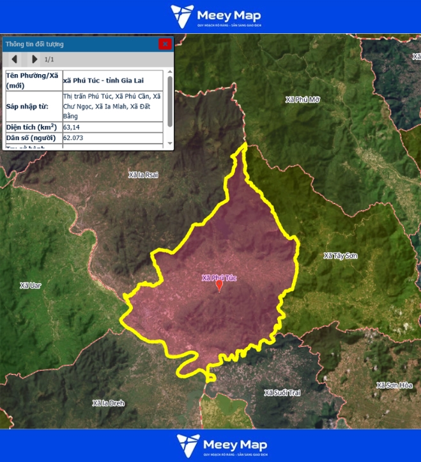421x462 pixels.
Task: Click the info panel scrollbar thumb
Action: pyautogui.click(x=169, y=101)
